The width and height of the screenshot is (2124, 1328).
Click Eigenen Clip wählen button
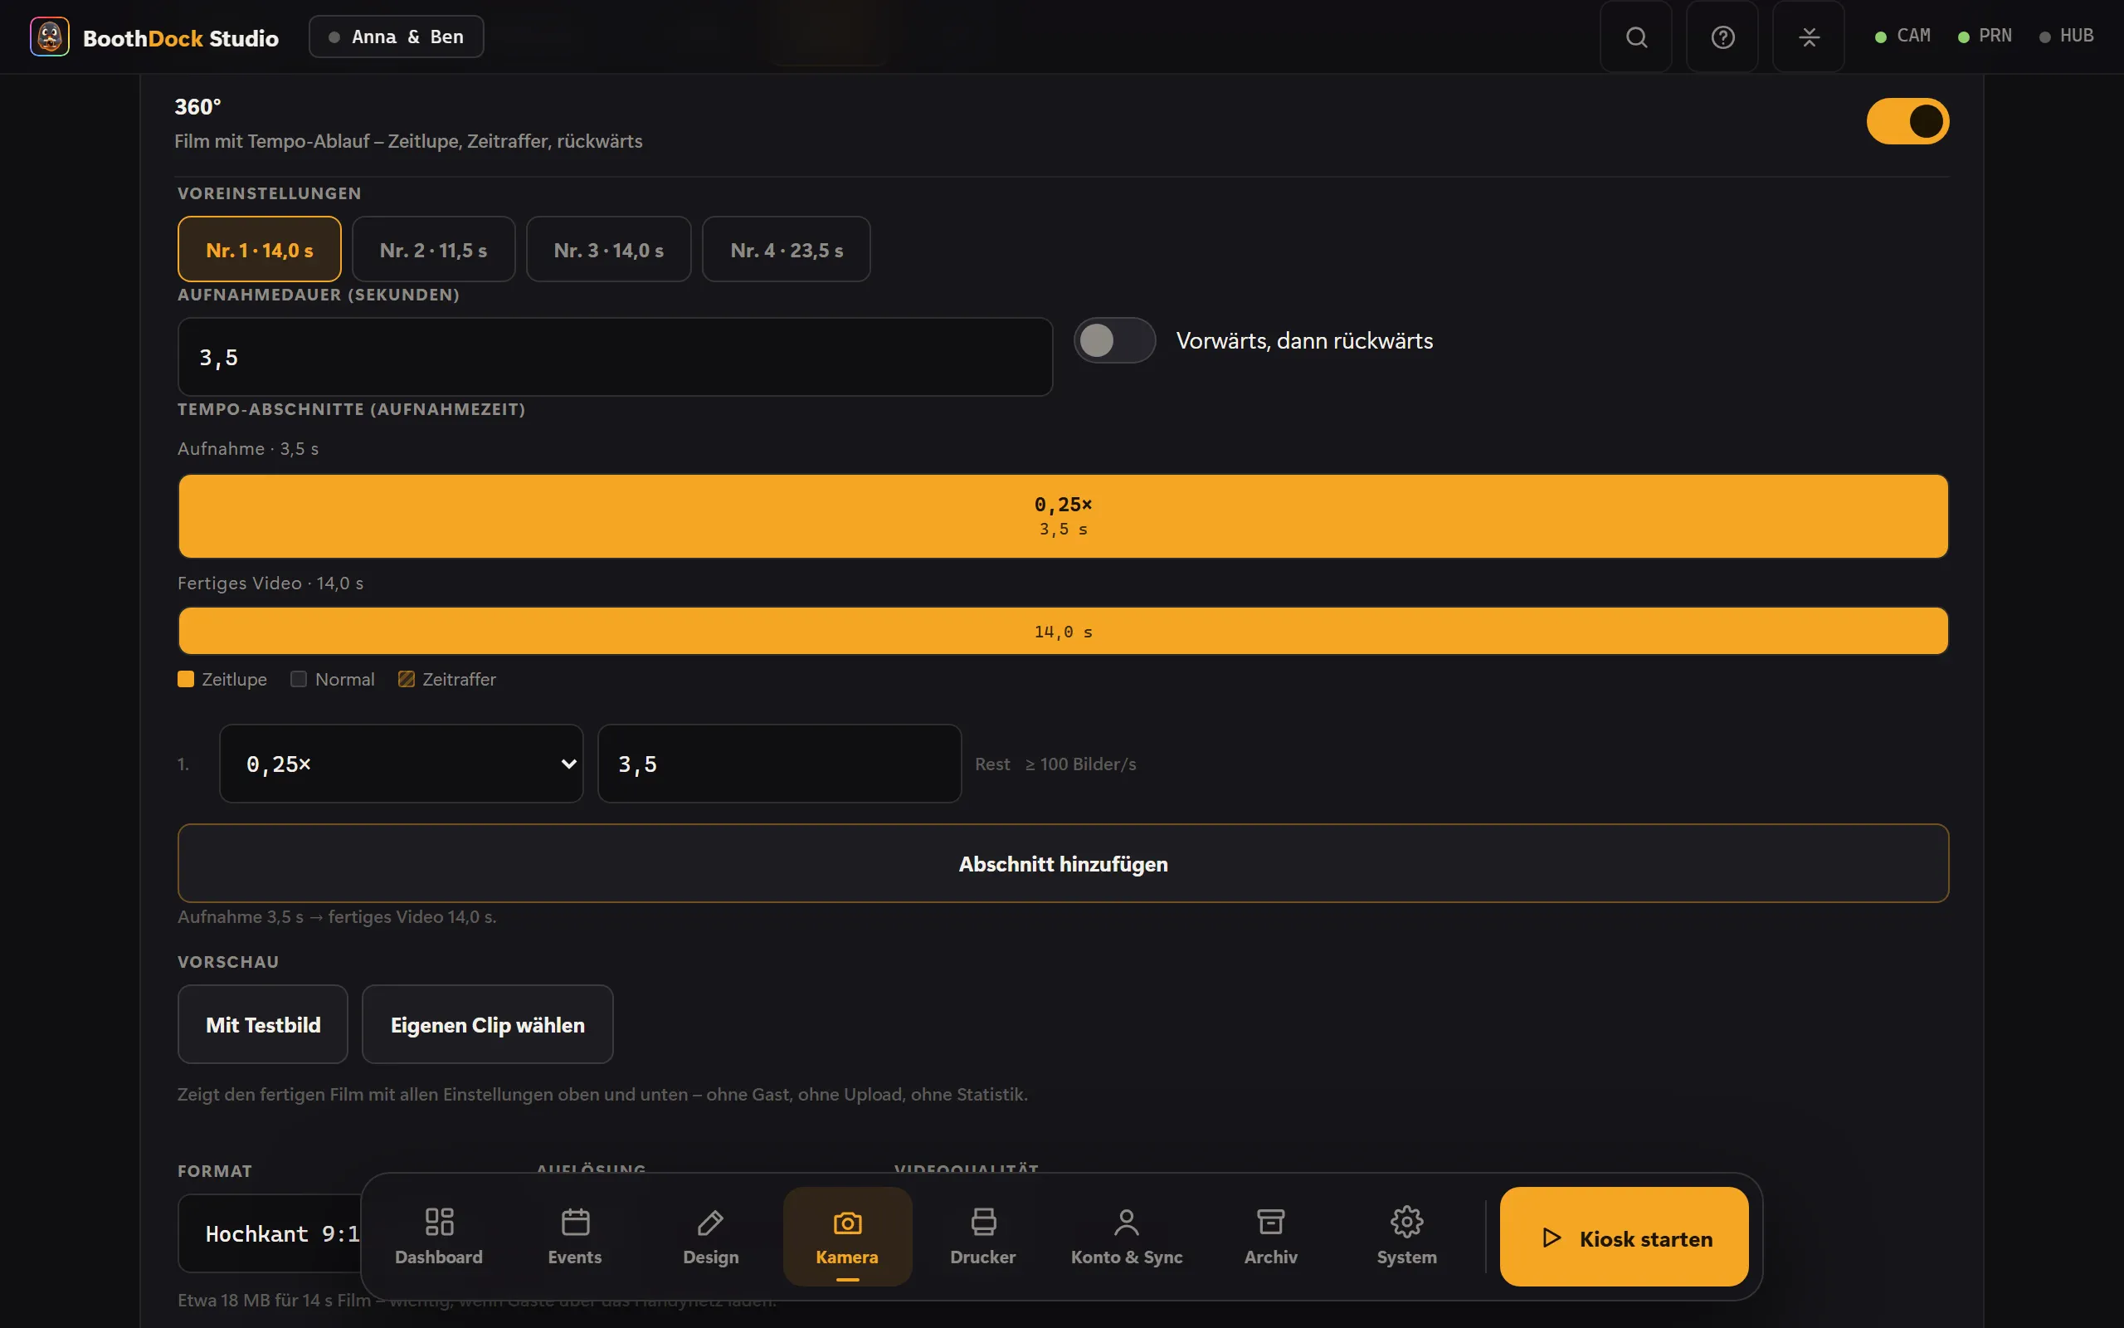point(487,1024)
